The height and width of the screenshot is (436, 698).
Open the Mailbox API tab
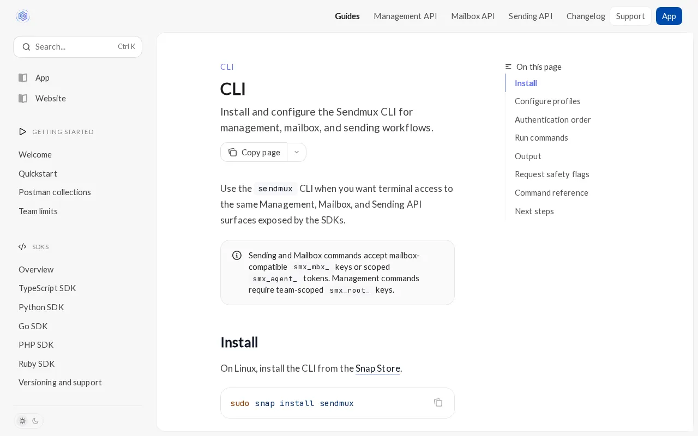473,16
